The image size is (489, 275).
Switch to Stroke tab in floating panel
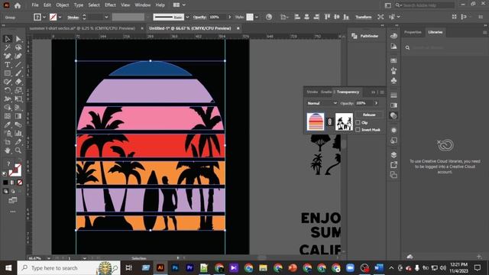click(x=312, y=92)
